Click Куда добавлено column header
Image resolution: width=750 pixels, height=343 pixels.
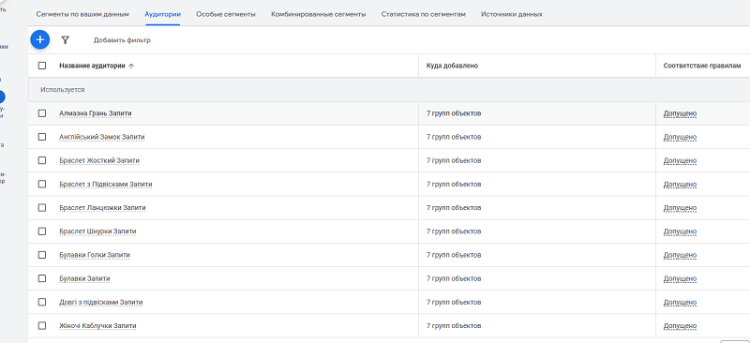click(452, 66)
